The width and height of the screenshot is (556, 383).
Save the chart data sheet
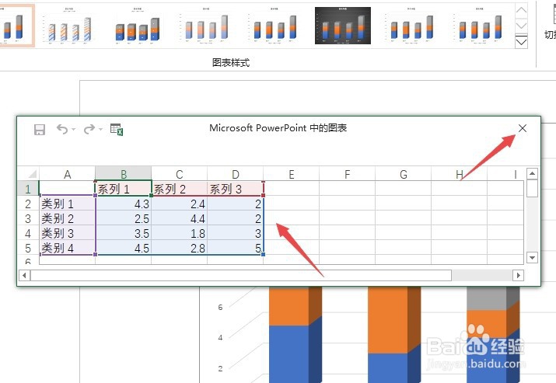coord(40,130)
